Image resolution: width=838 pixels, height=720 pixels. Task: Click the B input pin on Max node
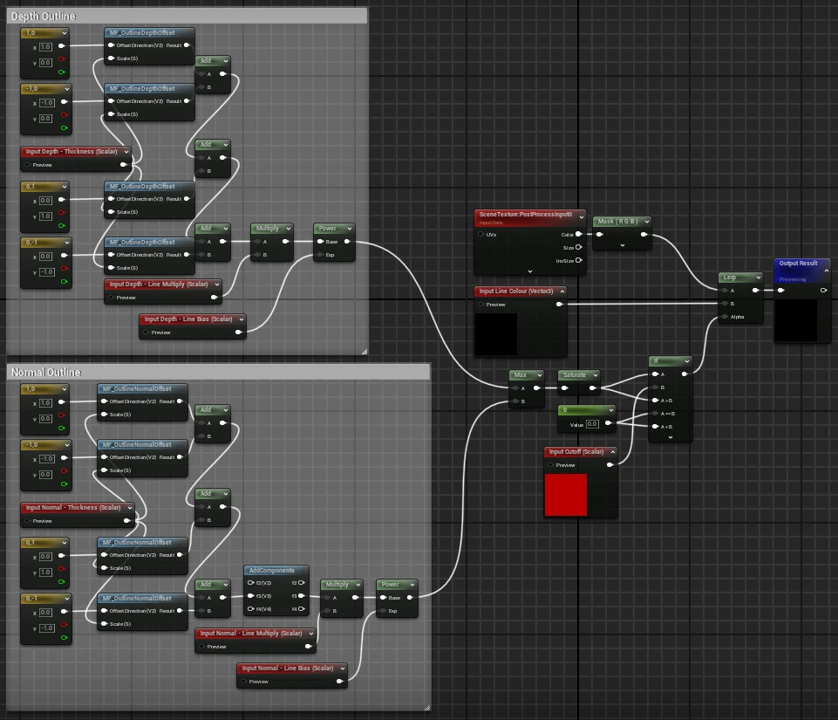tap(515, 401)
